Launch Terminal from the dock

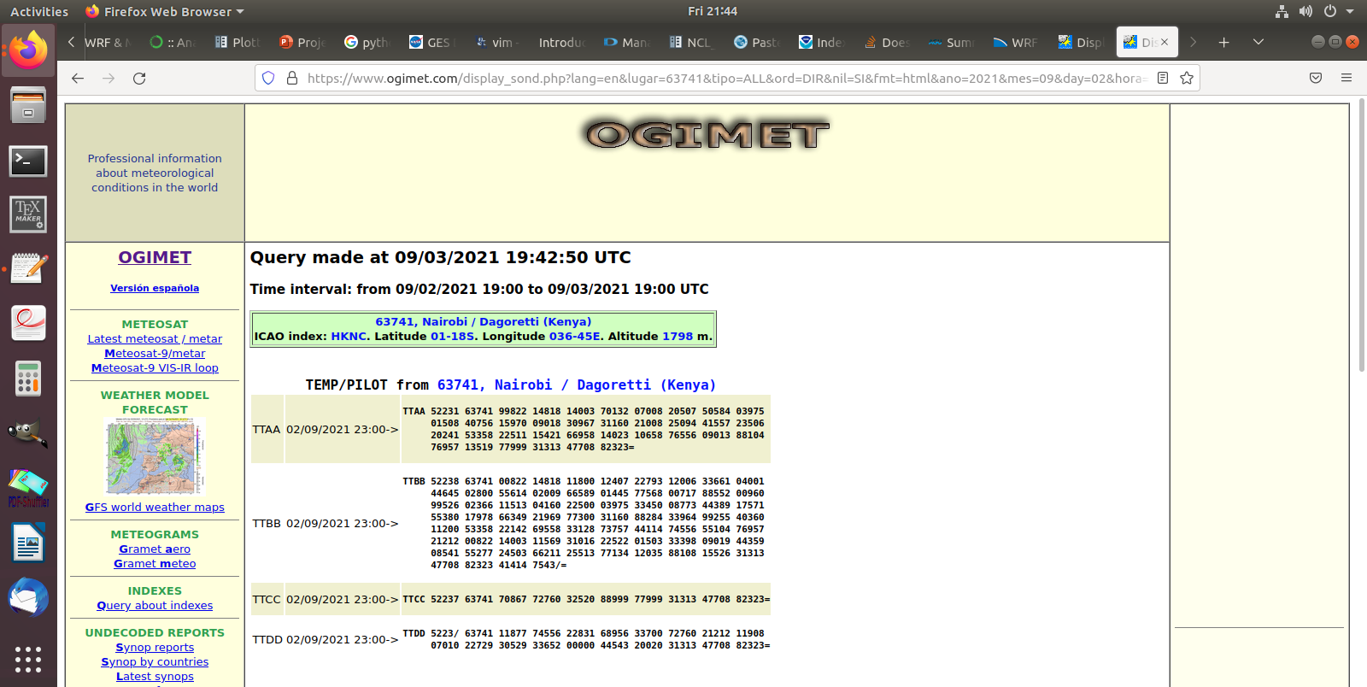click(28, 161)
